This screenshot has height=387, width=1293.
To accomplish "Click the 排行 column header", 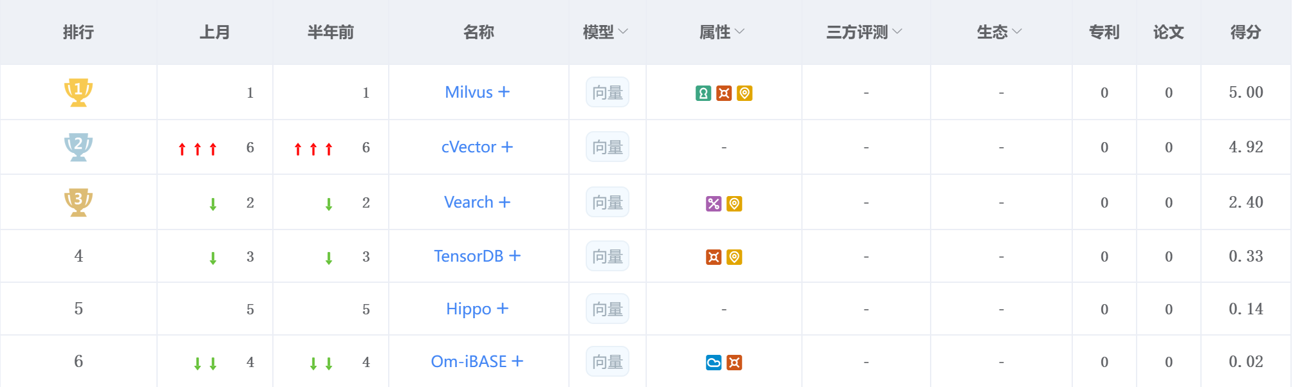I will click(79, 32).
